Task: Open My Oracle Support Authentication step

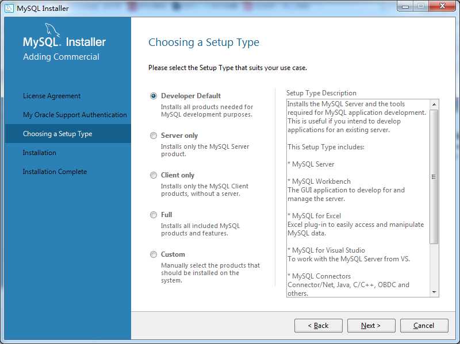Action: (x=75, y=114)
